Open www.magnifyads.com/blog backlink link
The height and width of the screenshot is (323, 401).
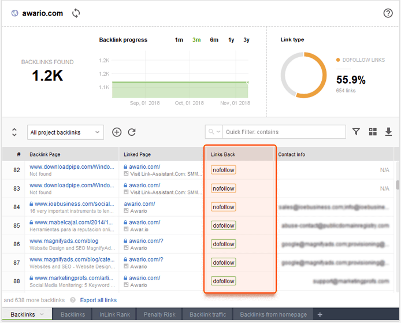pyautogui.click(x=64, y=241)
